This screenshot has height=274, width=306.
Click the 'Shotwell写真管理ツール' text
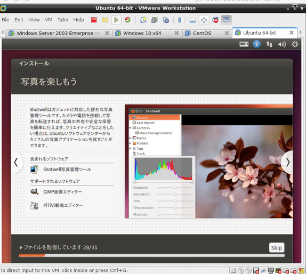click(67, 170)
